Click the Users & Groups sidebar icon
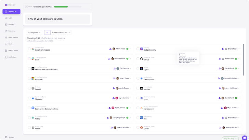The image size is (249, 140). pos(6,50)
